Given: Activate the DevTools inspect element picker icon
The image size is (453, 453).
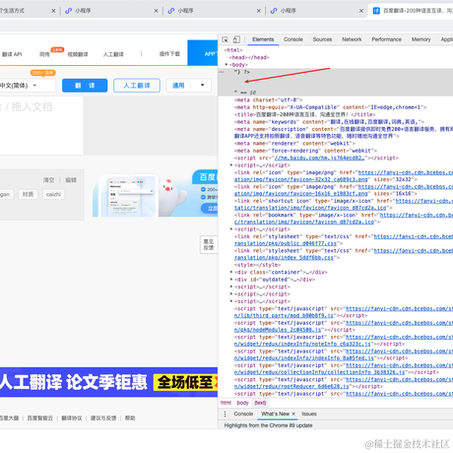Looking at the screenshot, I should coord(226,39).
